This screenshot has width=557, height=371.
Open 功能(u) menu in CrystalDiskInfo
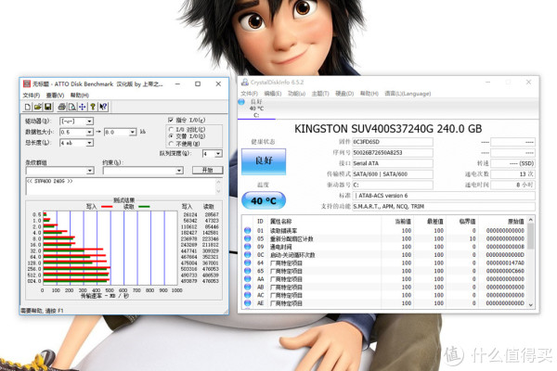296,94
